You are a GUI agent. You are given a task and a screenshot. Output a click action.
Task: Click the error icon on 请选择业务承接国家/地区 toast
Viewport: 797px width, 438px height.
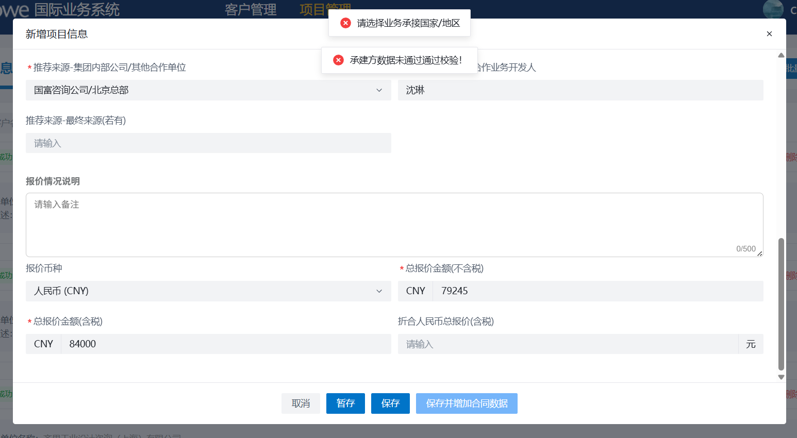346,23
